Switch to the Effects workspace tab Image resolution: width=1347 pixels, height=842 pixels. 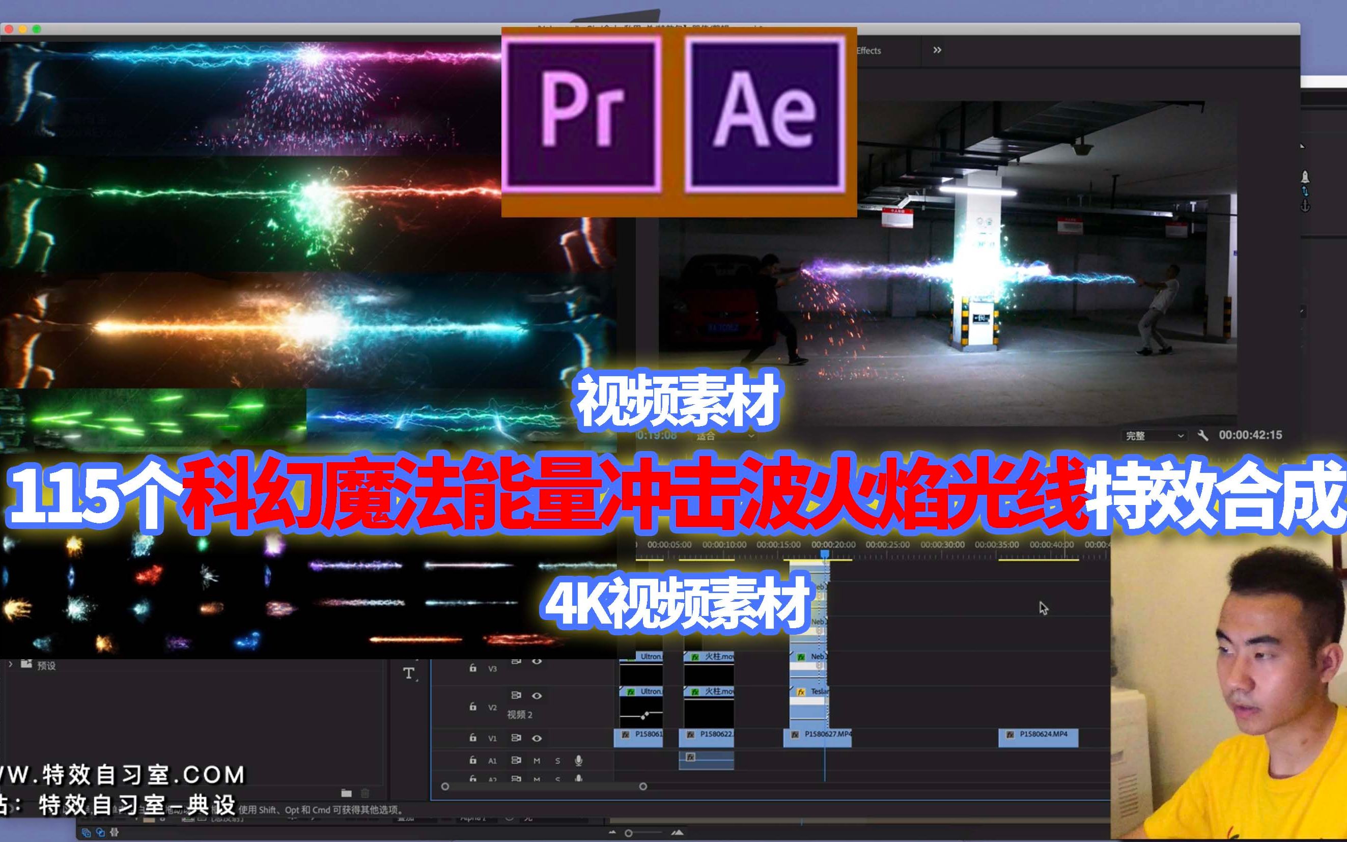pyautogui.click(x=868, y=51)
